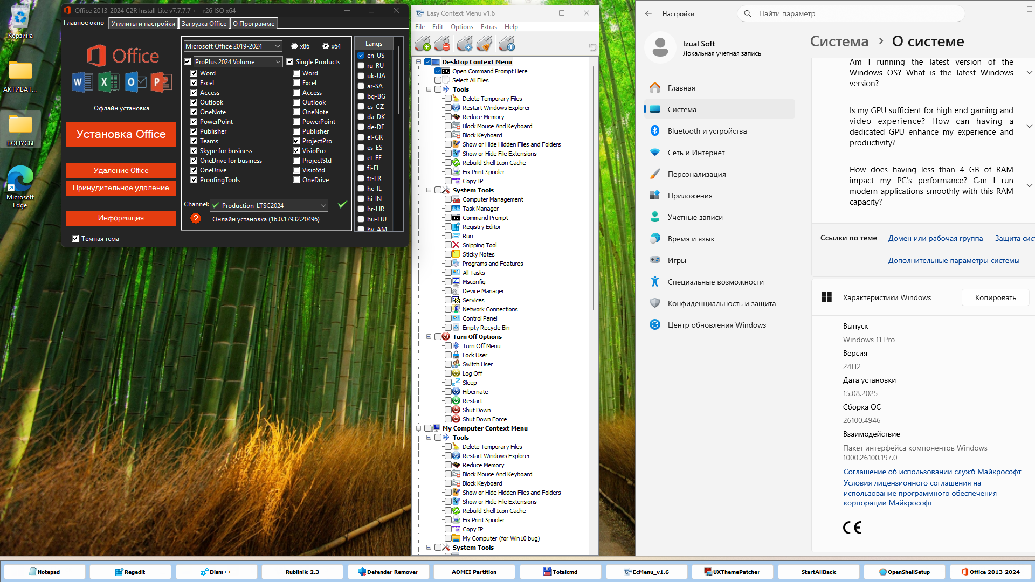
Task: Click the red question mark icon in Office installer
Action: (196, 218)
